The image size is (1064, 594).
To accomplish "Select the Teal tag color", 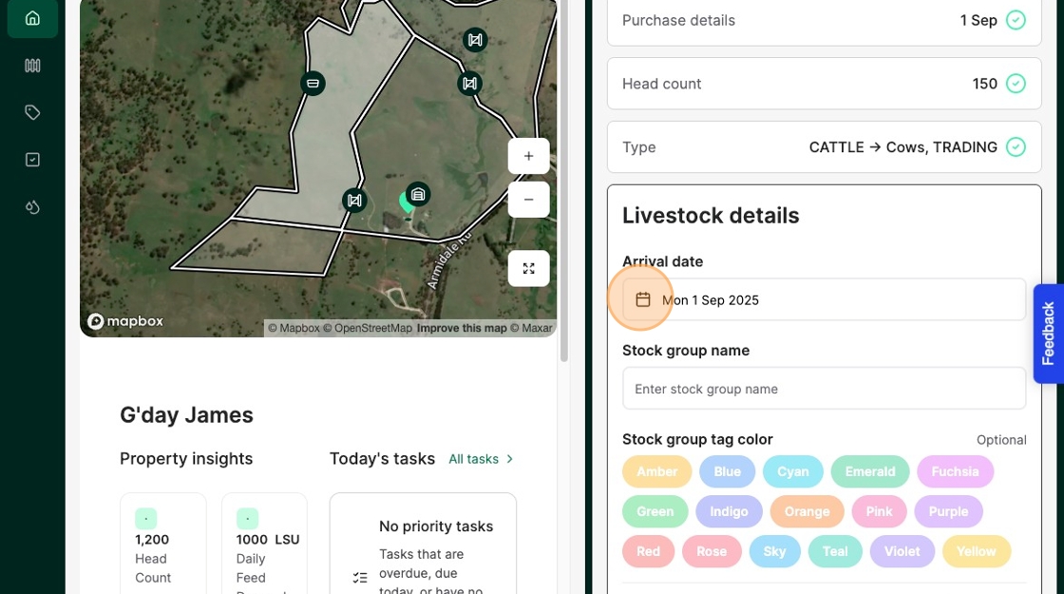I will 835,551.
